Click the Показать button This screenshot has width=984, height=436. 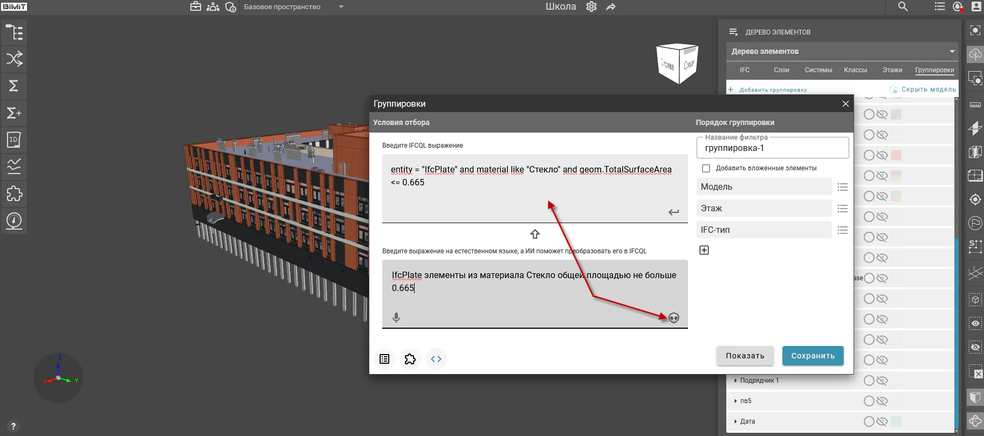point(745,356)
